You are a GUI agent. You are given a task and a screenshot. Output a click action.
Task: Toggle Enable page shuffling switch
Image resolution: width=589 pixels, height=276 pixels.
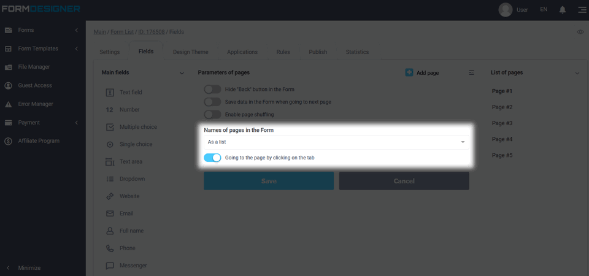[x=212, y=114]
